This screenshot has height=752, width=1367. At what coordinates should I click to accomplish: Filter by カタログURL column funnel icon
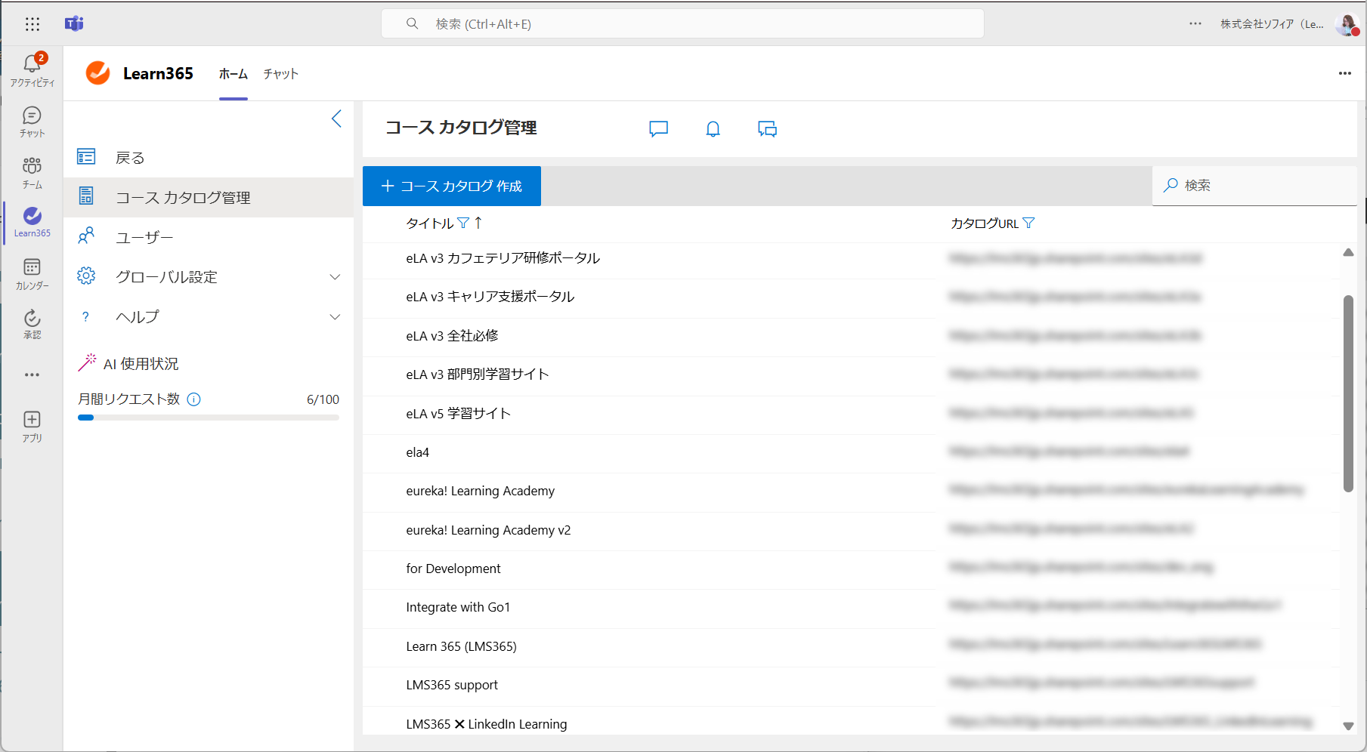click(x=1028, y=223)
